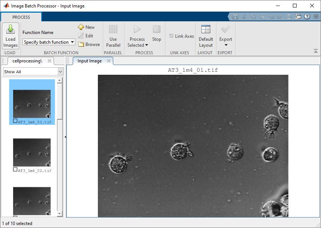Image resolution: width=321 pixels, height=228 pixels.
Task: Create a new batch function
Action: (x=86, y=27)
